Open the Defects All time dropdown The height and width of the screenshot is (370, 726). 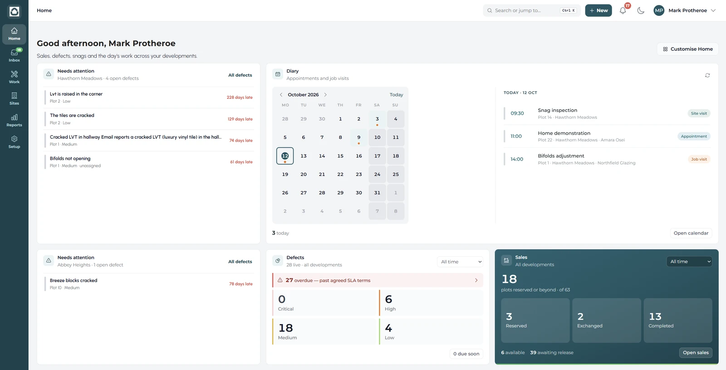pos(461,262)
